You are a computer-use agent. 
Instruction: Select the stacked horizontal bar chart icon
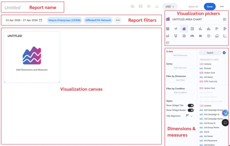[225, 29]
